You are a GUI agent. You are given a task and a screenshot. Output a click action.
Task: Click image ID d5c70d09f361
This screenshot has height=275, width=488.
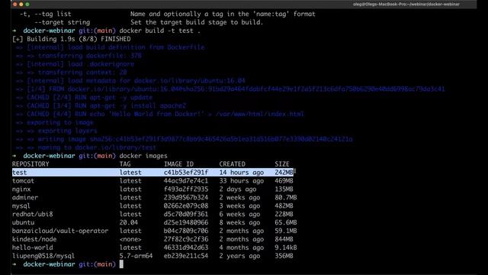coord(186,214)
